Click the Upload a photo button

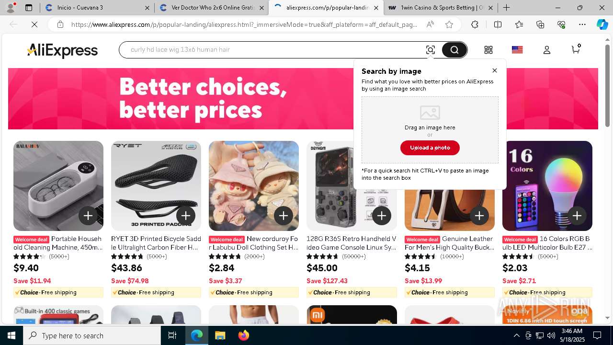pyautogui.click(x=430, y=148)
